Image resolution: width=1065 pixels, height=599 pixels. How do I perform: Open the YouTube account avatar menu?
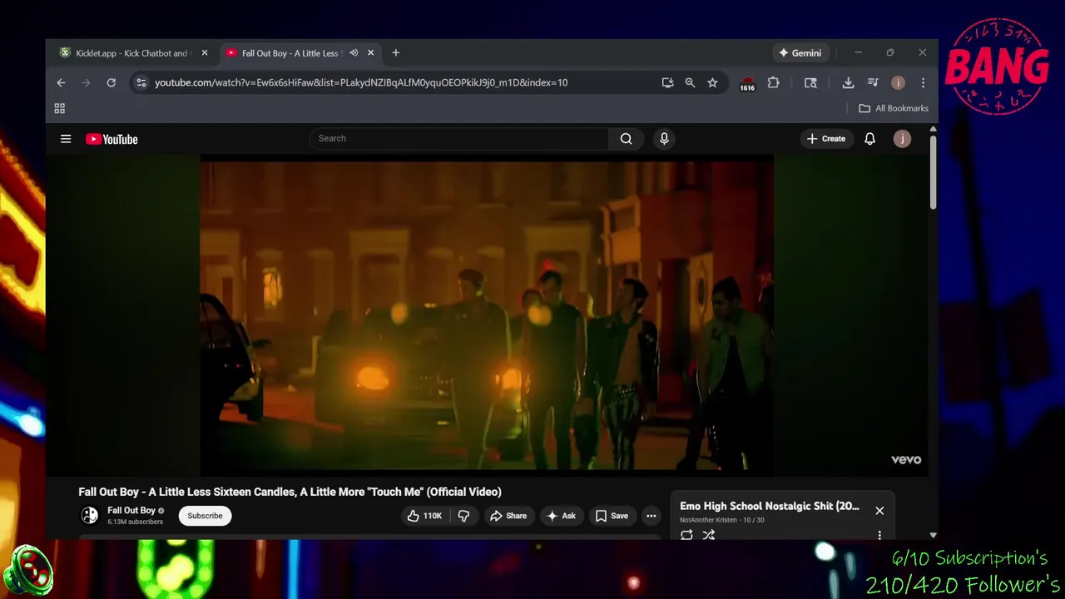pos(902,139)
